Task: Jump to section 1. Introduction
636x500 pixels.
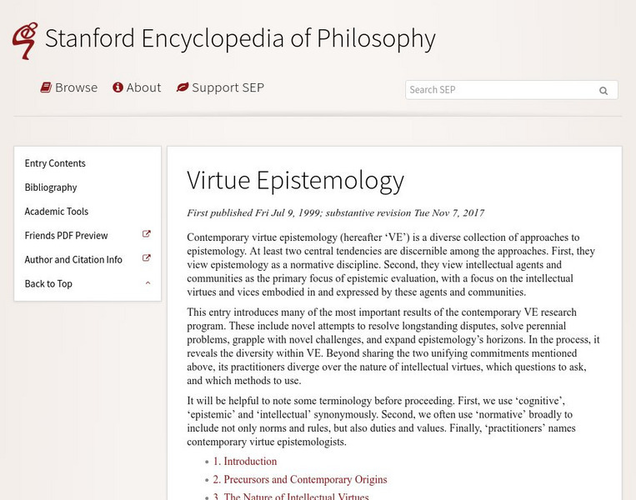Action: 245,462
